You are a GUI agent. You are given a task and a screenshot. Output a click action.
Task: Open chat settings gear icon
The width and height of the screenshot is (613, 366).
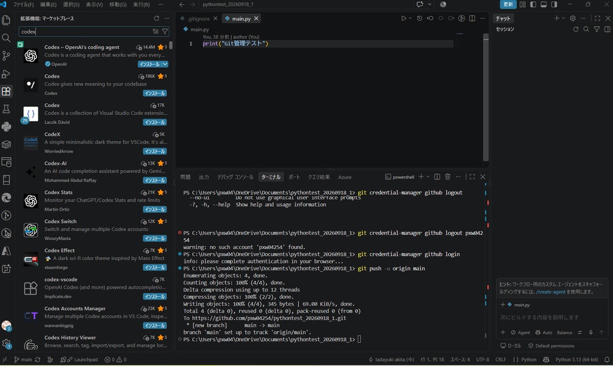(x=573, y=19)
